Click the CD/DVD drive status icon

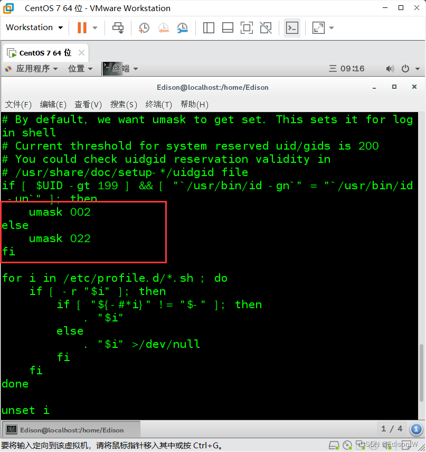pos(347,445)
